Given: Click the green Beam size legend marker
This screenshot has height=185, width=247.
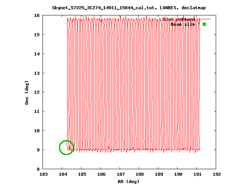Looking at the screenshot, I should [x=204, y=24].
